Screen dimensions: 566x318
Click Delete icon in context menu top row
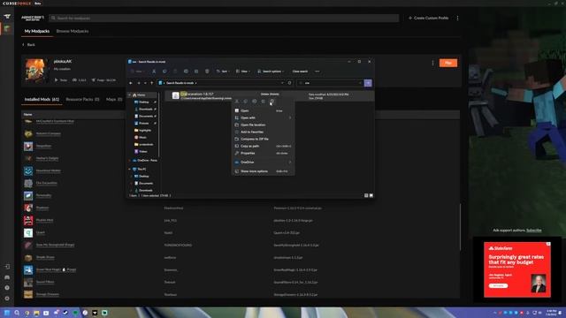[x=272, y=102]
